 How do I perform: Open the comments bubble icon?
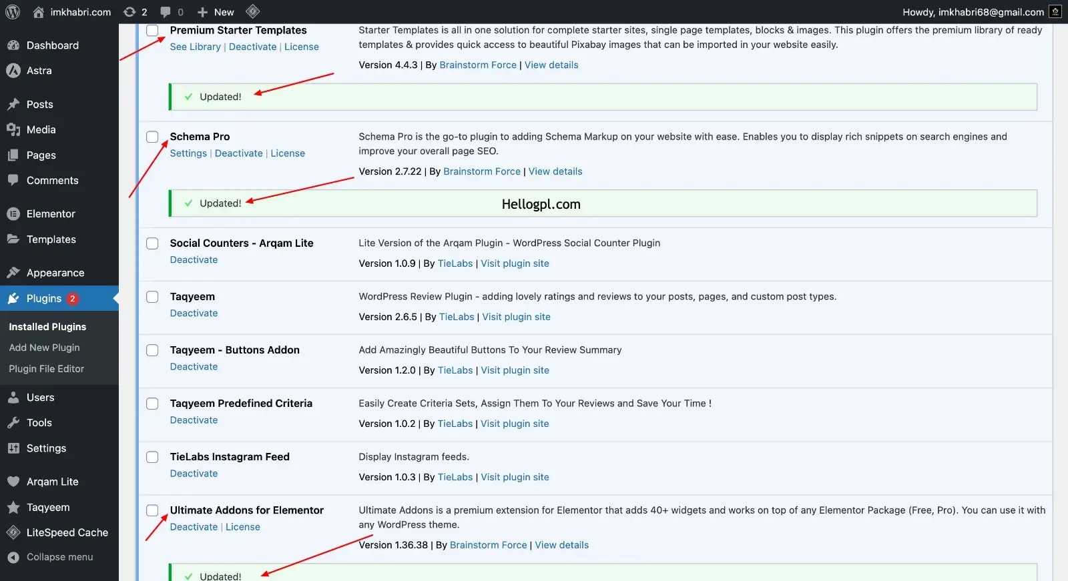coord(166,12)
